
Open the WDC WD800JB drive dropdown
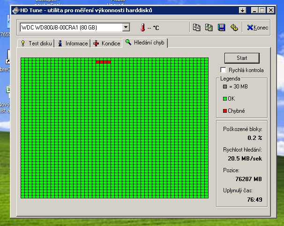tap(126, 28)
